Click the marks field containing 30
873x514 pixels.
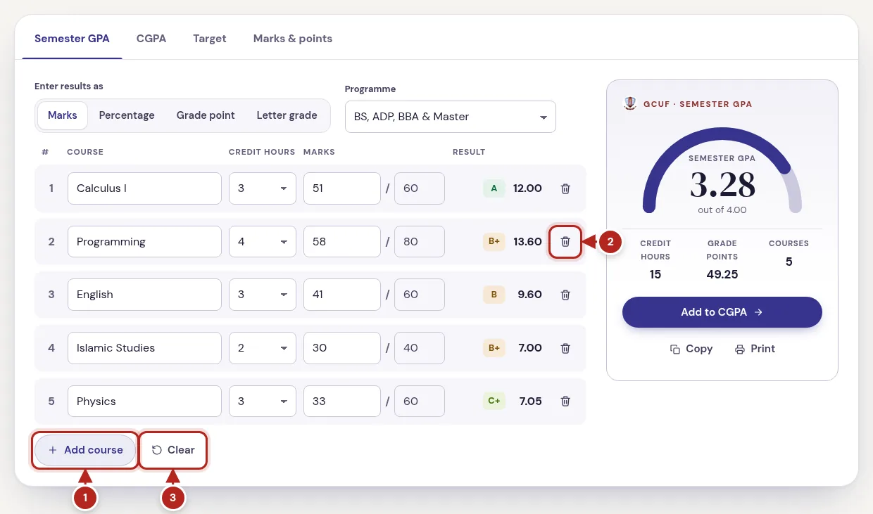(x=342, y=348)
